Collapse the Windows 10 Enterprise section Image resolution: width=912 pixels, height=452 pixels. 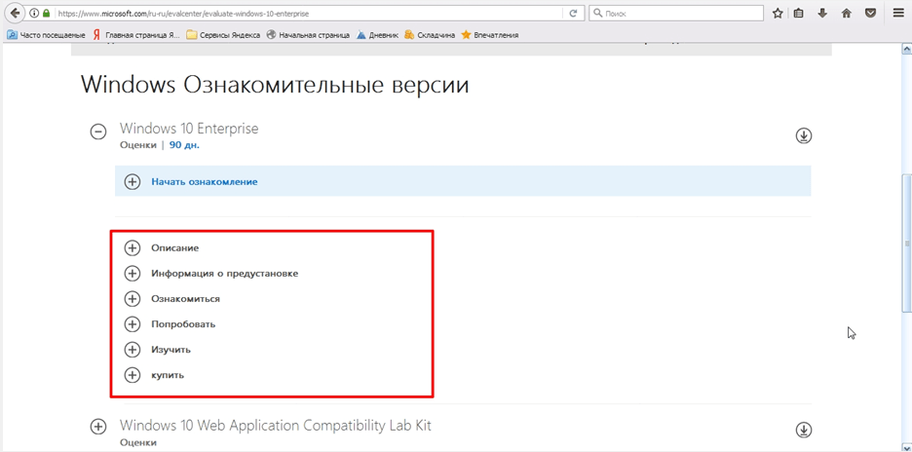click(x=98, y=132)
